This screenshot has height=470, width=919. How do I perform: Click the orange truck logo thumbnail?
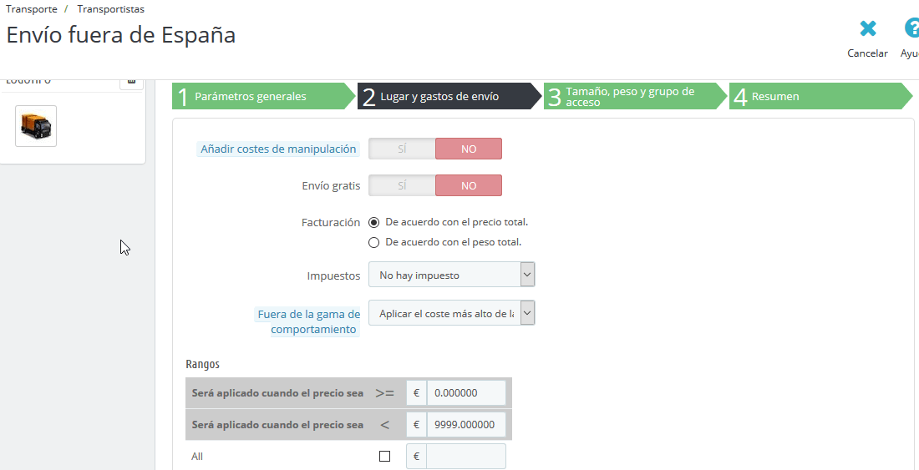[x=36, y=126]
